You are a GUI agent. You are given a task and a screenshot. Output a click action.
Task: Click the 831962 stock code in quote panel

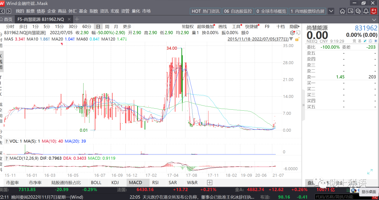[x=366, y=28]
